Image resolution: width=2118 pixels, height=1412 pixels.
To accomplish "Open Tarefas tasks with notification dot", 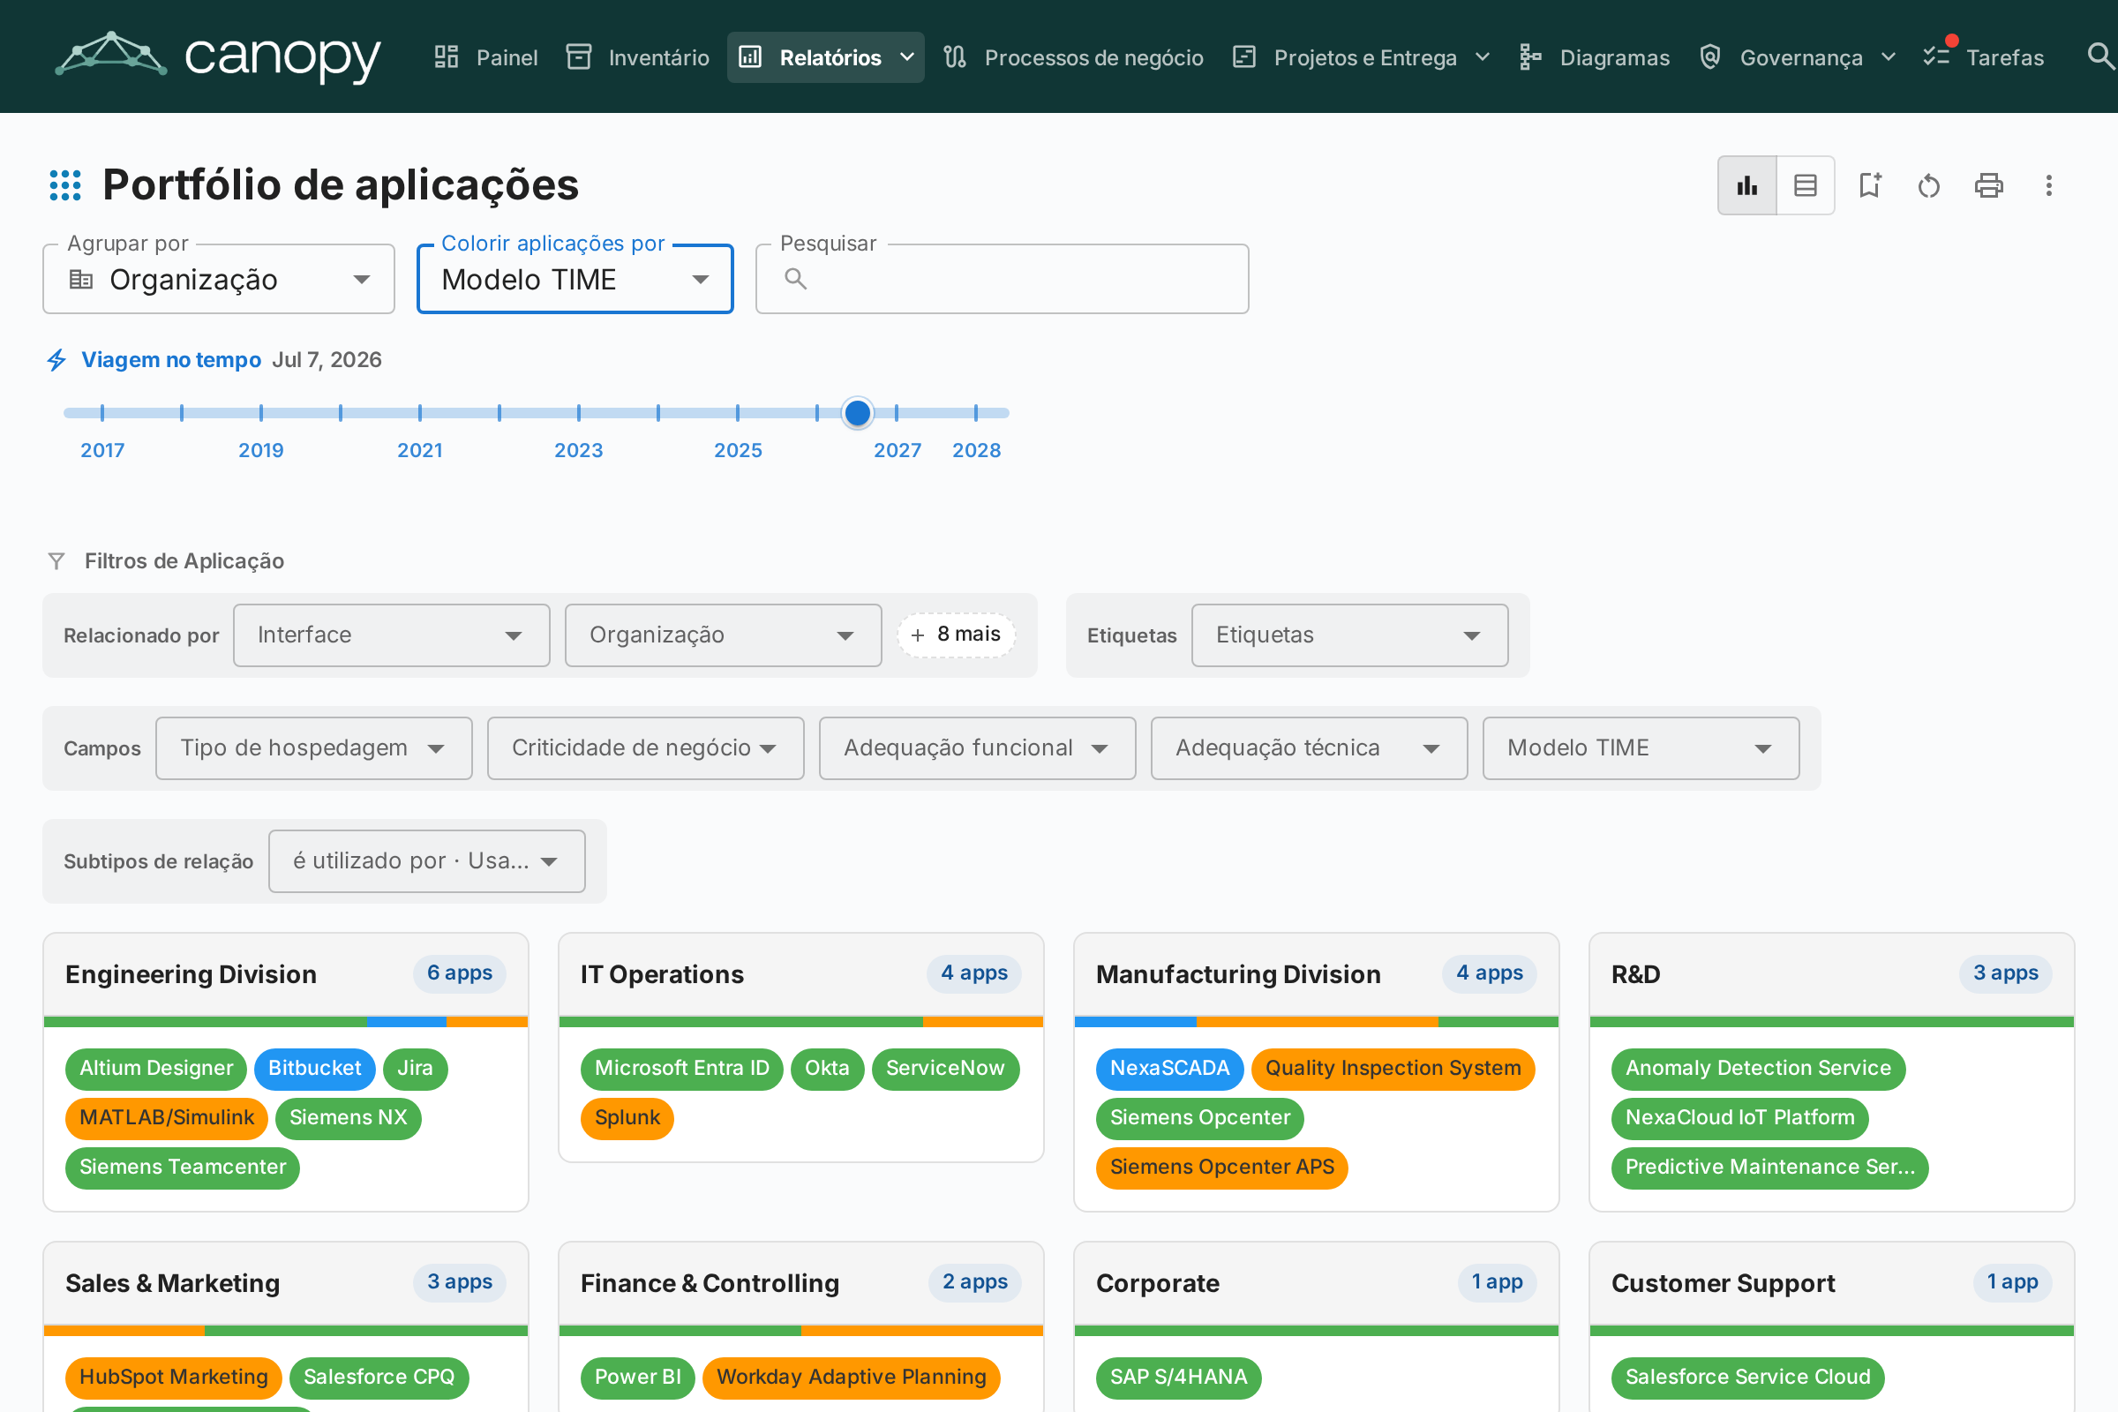I will pos(1984,56).
